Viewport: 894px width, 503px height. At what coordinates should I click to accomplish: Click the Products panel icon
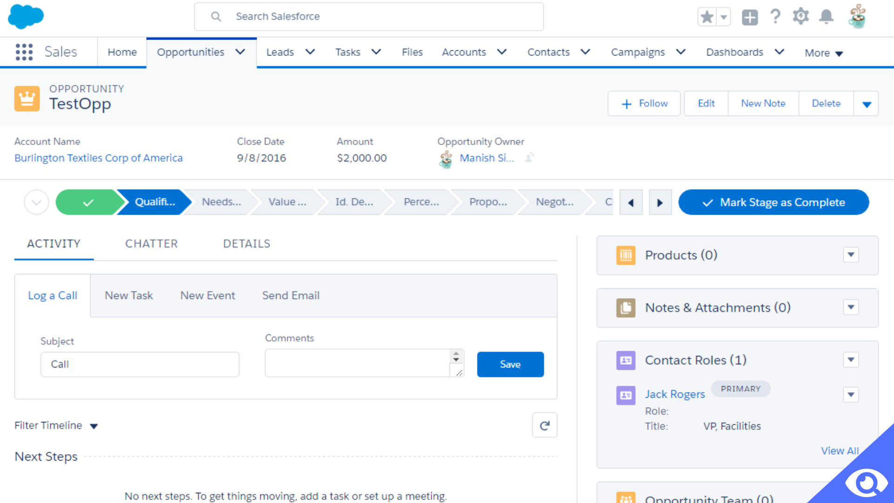click(x=626, y=255)
